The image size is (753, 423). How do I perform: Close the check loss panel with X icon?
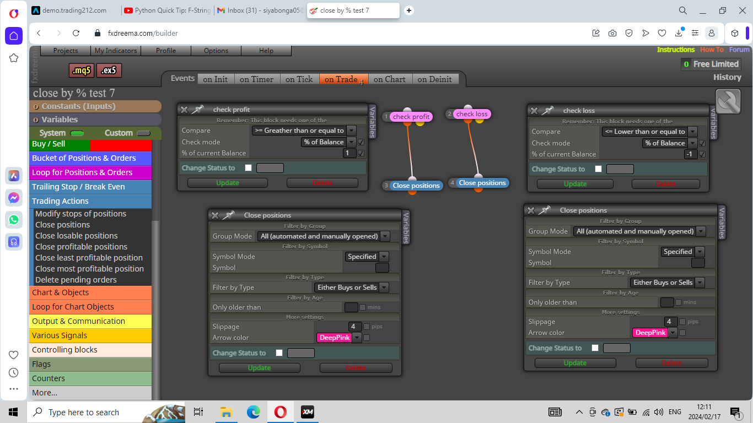[534, 111]
